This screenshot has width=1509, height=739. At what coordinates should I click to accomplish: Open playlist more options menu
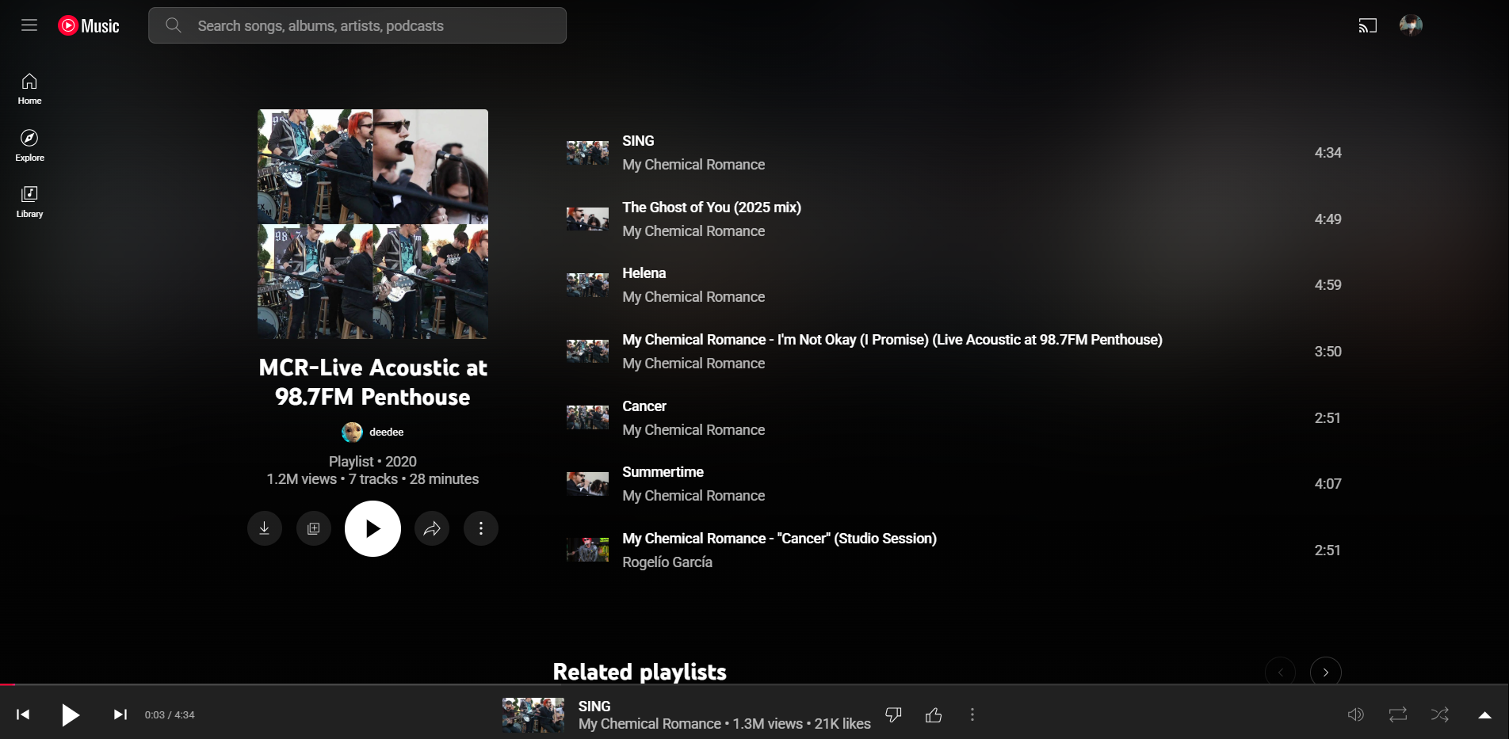point(481,528)
